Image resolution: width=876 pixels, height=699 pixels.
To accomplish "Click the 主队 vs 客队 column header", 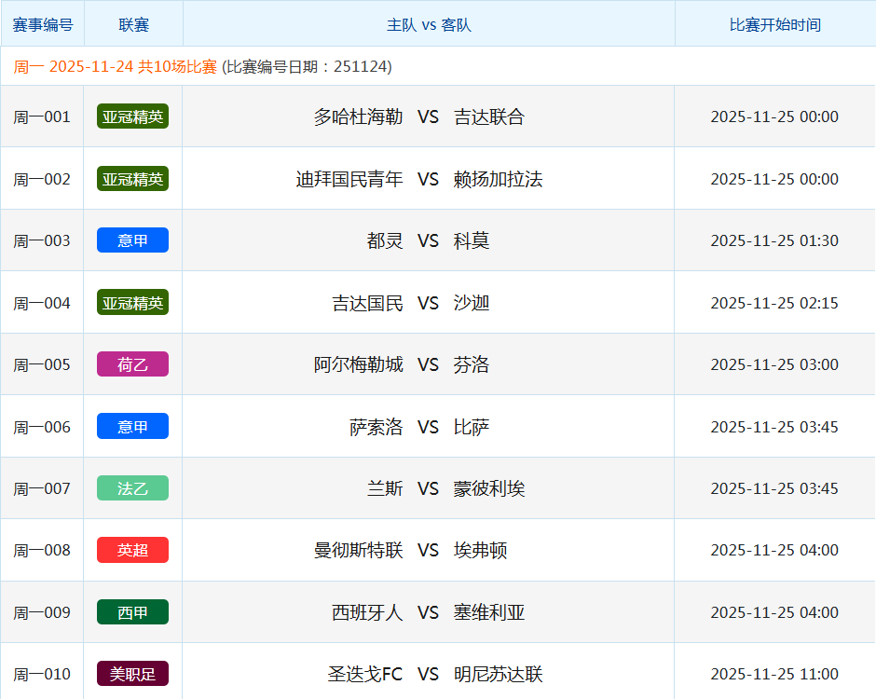I will 429,24.
